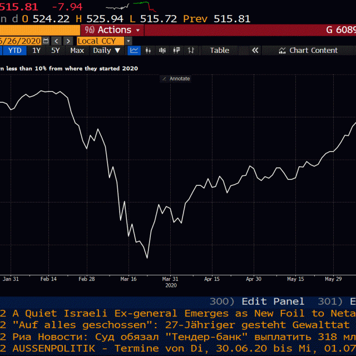Switch to the 5Y range tab
The height and width of the screenshot is (356, 356).
(x=55, y=51)
